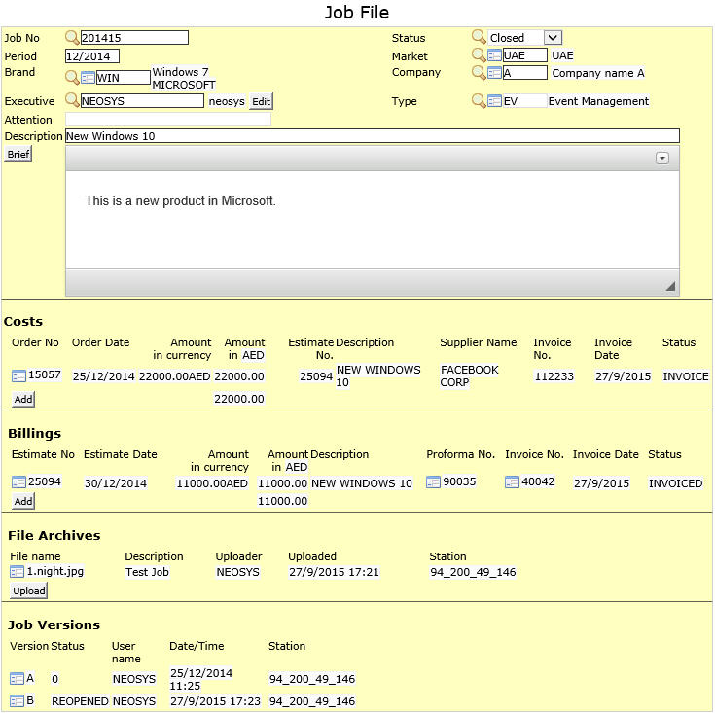
Task: Open version B record icon in Job Versions
Action: coord(17,700)
